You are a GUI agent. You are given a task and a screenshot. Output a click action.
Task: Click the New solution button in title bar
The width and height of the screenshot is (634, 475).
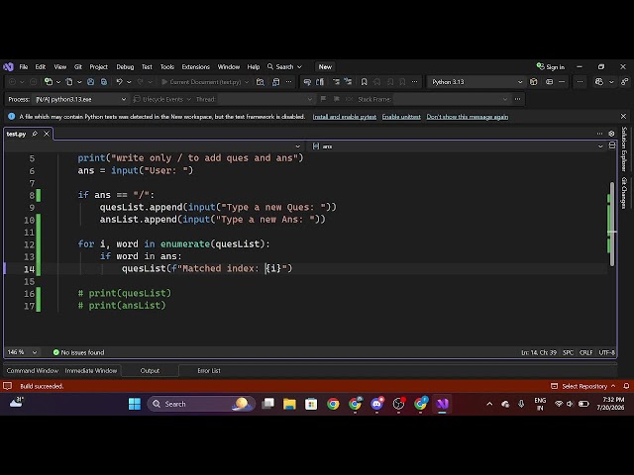(x=325, y=66)
